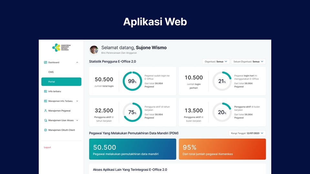Collapse the Dashboard menu chevron
This screenshot has width=310, height=174.
coord(77,63)
